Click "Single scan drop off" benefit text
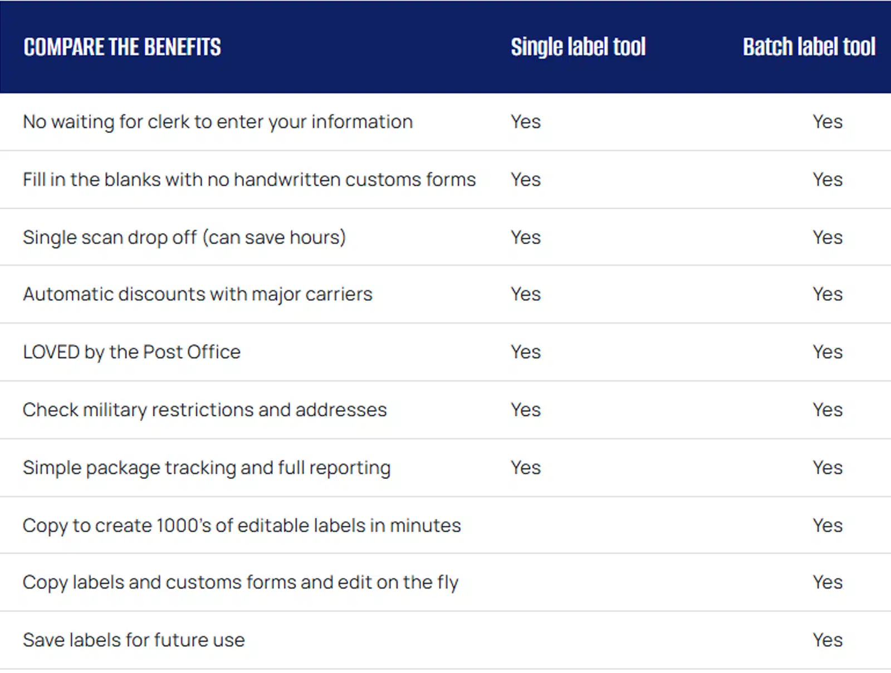Viewport: 891px width, 673px height. pos(184,237)
